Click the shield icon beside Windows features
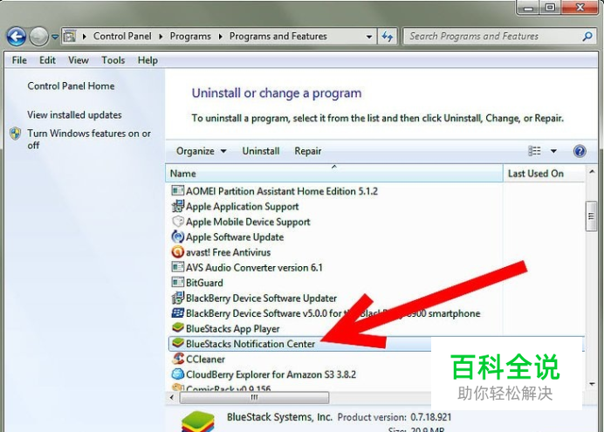Screen dimensions: 604x432 [x=16, y=134]
